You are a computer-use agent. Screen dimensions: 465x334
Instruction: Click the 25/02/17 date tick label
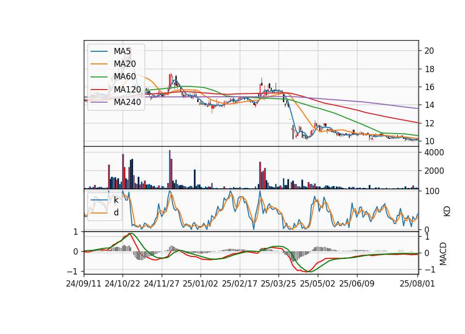[240, 284]
